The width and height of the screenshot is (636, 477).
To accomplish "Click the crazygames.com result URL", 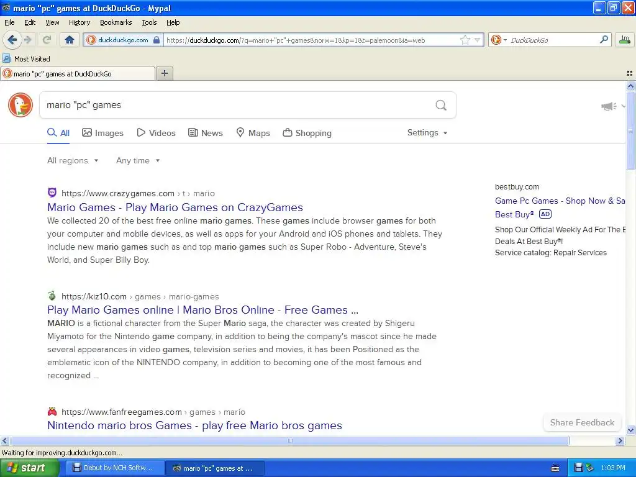I will pyautogui.click(x=138, y=194).
